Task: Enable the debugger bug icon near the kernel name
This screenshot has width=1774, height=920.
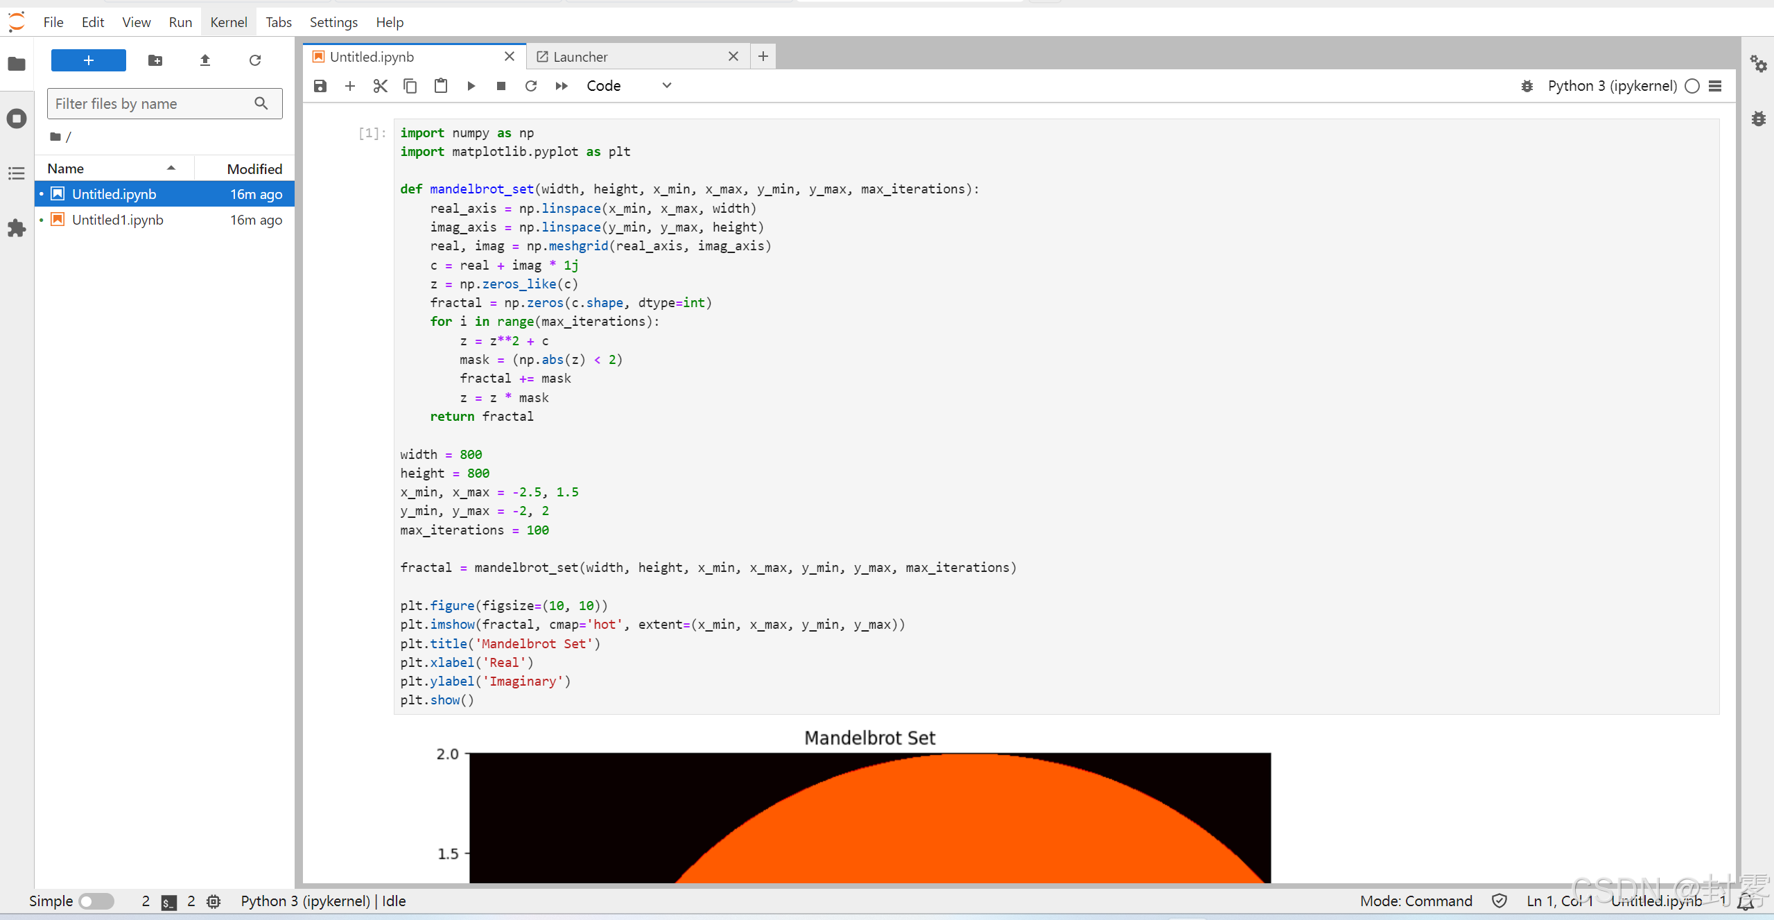Action: 1527,86
